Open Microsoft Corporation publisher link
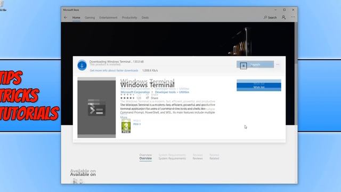The width and height of the screenshot is (341, 192). click(x=135, y=92)
